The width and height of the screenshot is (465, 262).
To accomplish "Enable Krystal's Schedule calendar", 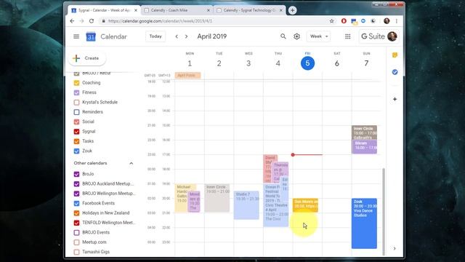I will tap(76, 103).
